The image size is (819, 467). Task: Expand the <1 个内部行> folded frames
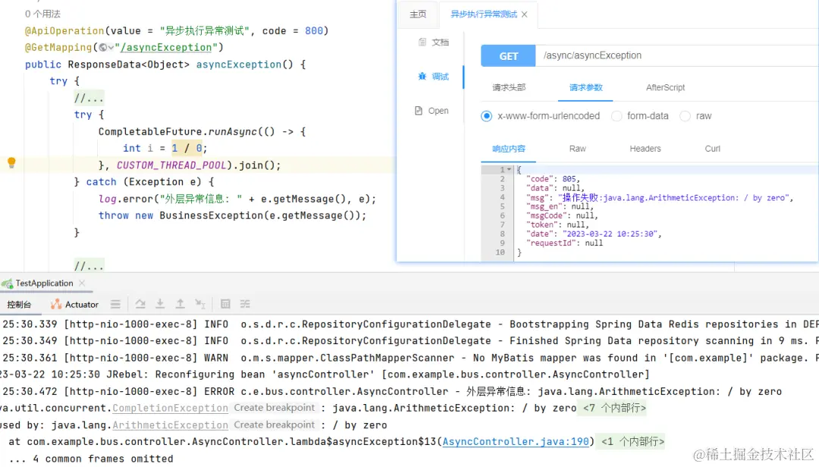pyautogui.click(x=632, y=441)
